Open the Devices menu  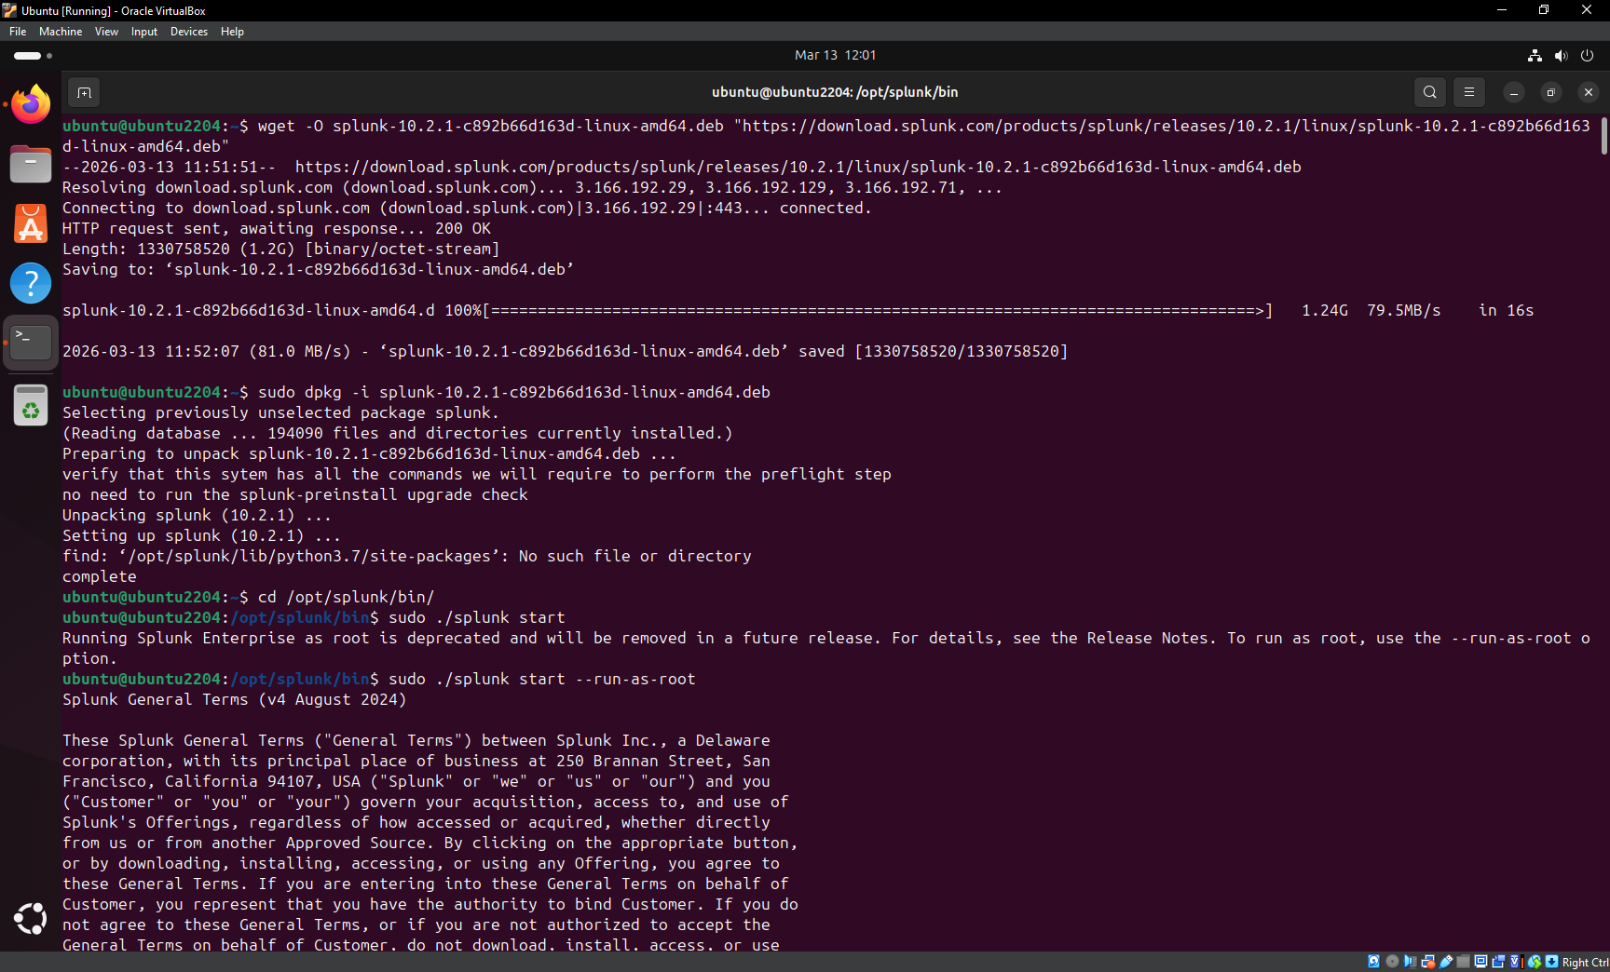point(189,31)
